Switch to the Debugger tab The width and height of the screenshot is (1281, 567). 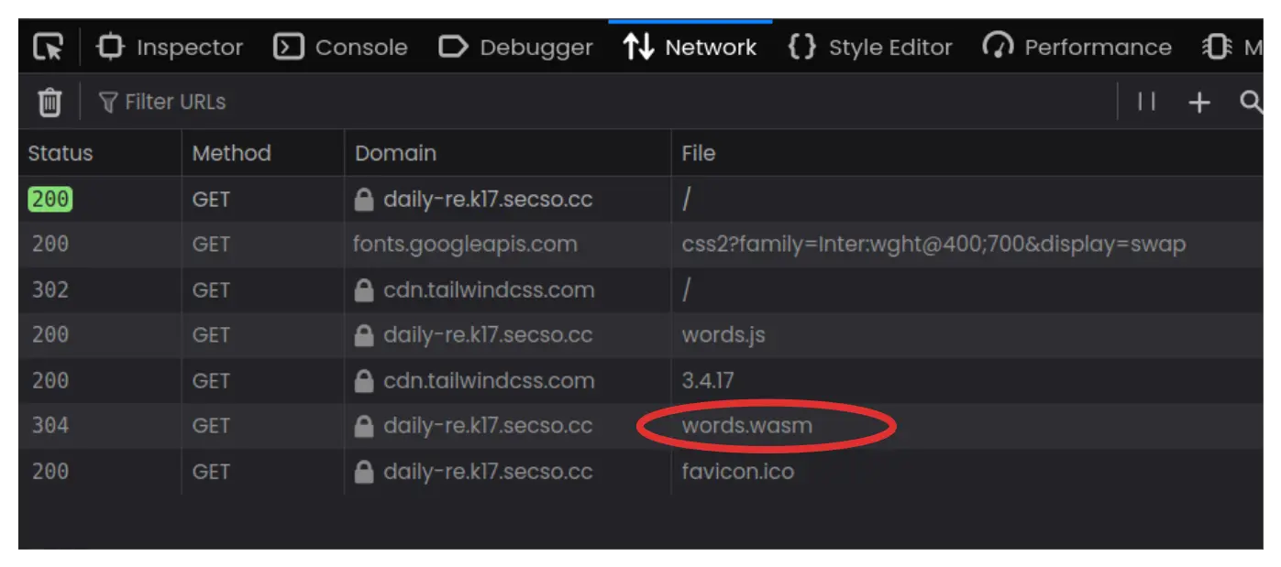[x=516, y=47]
